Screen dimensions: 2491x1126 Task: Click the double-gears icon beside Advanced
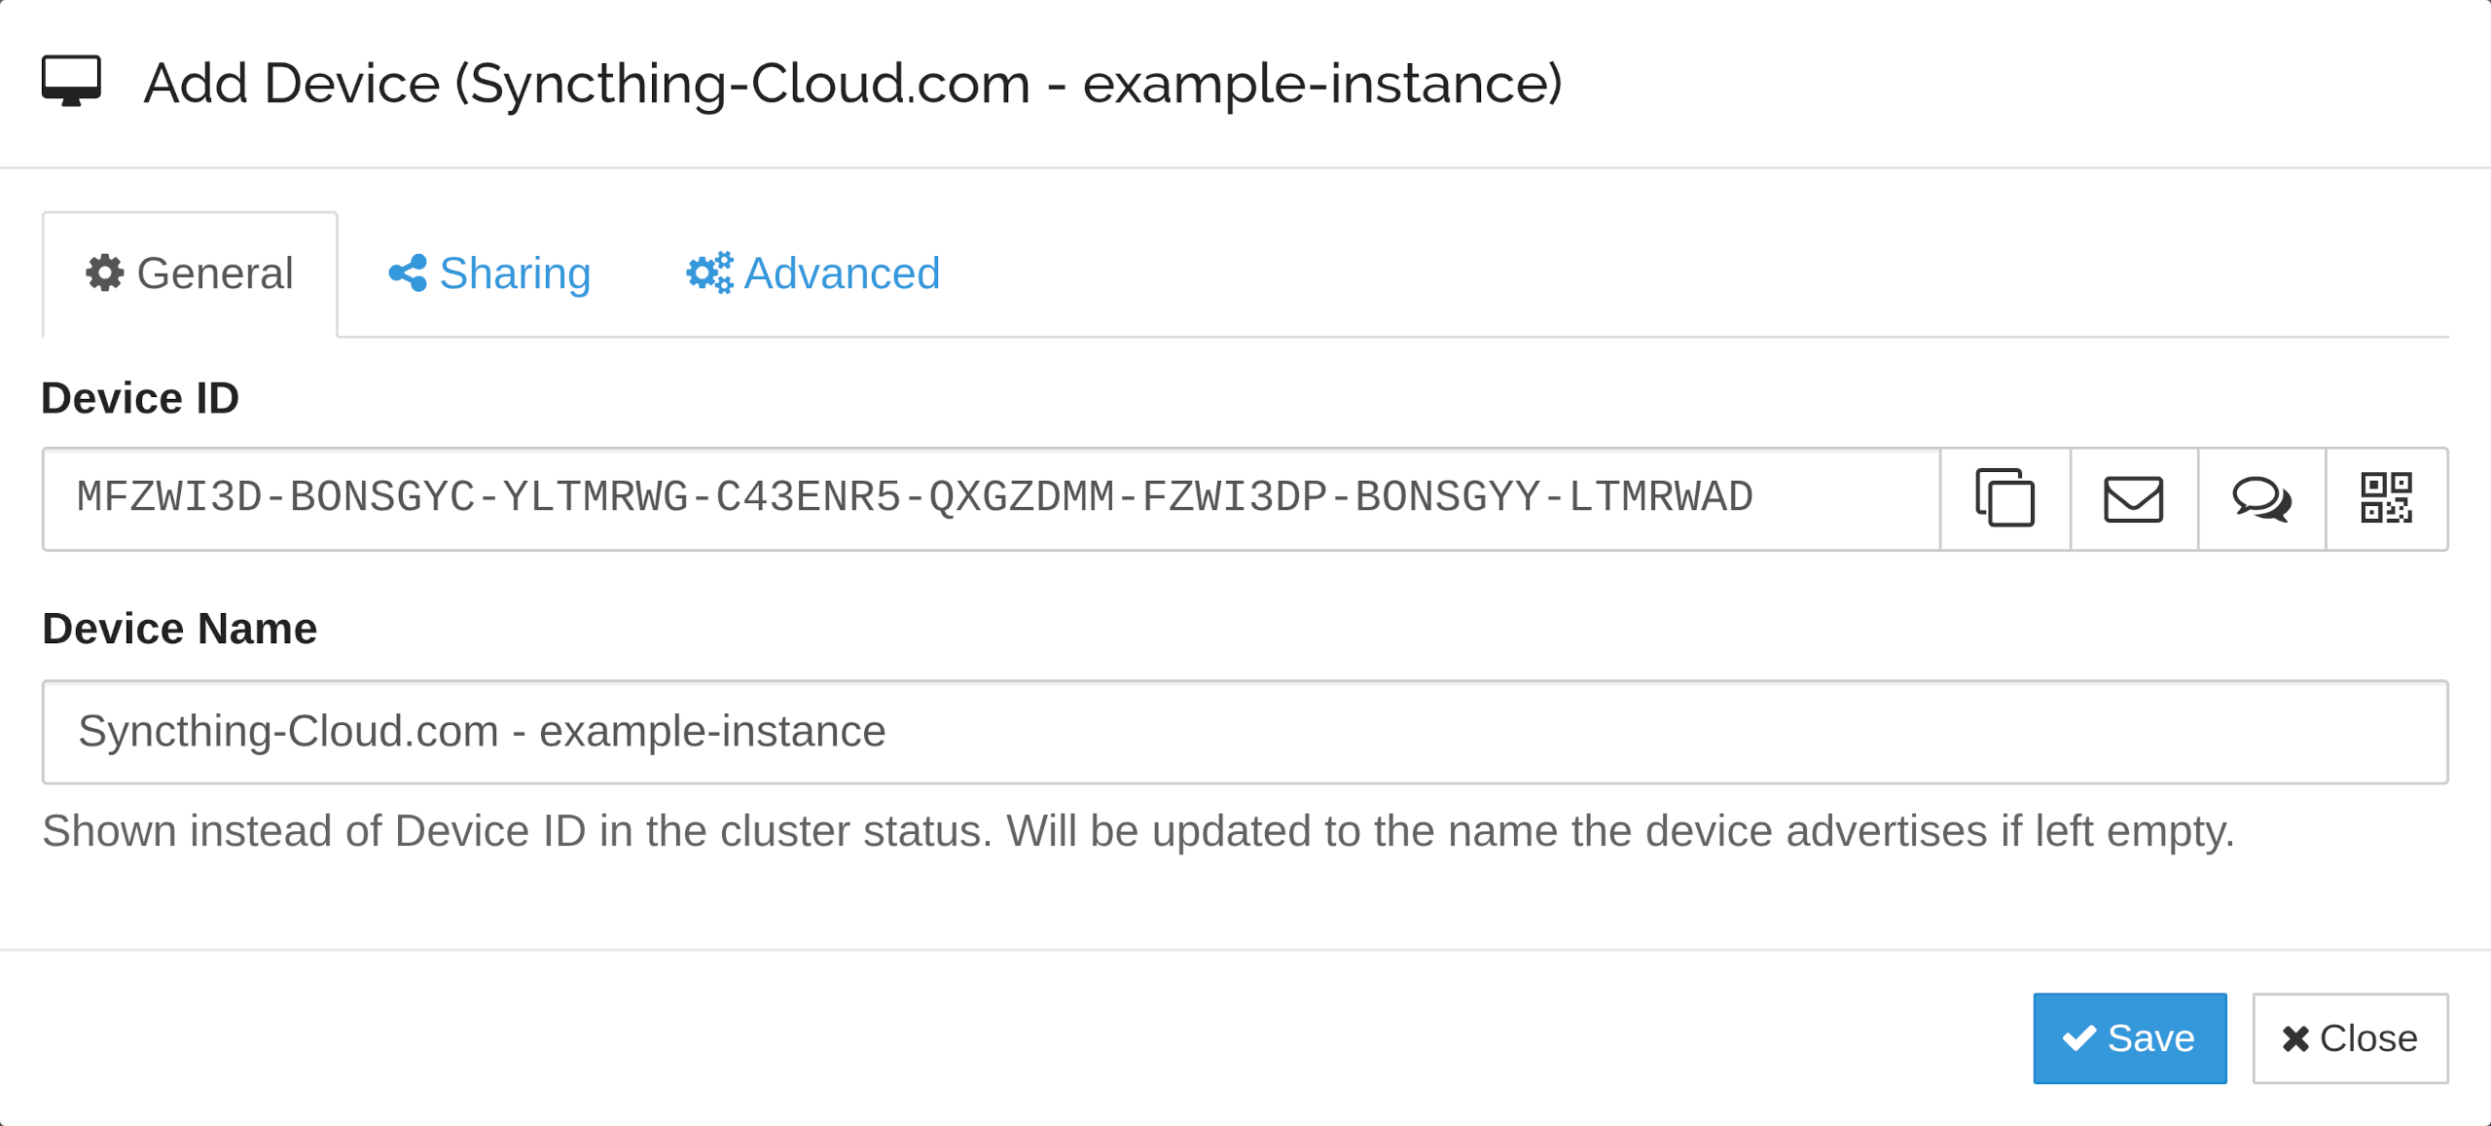[709, 272]
